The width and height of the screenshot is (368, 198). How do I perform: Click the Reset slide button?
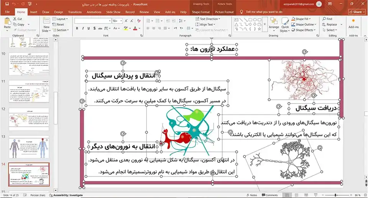point(58,25)
